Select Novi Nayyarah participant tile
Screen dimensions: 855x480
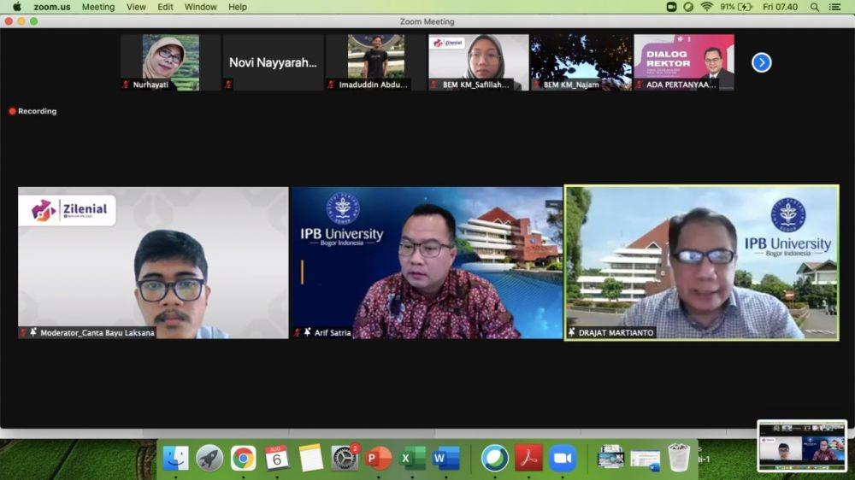(274, 62)
